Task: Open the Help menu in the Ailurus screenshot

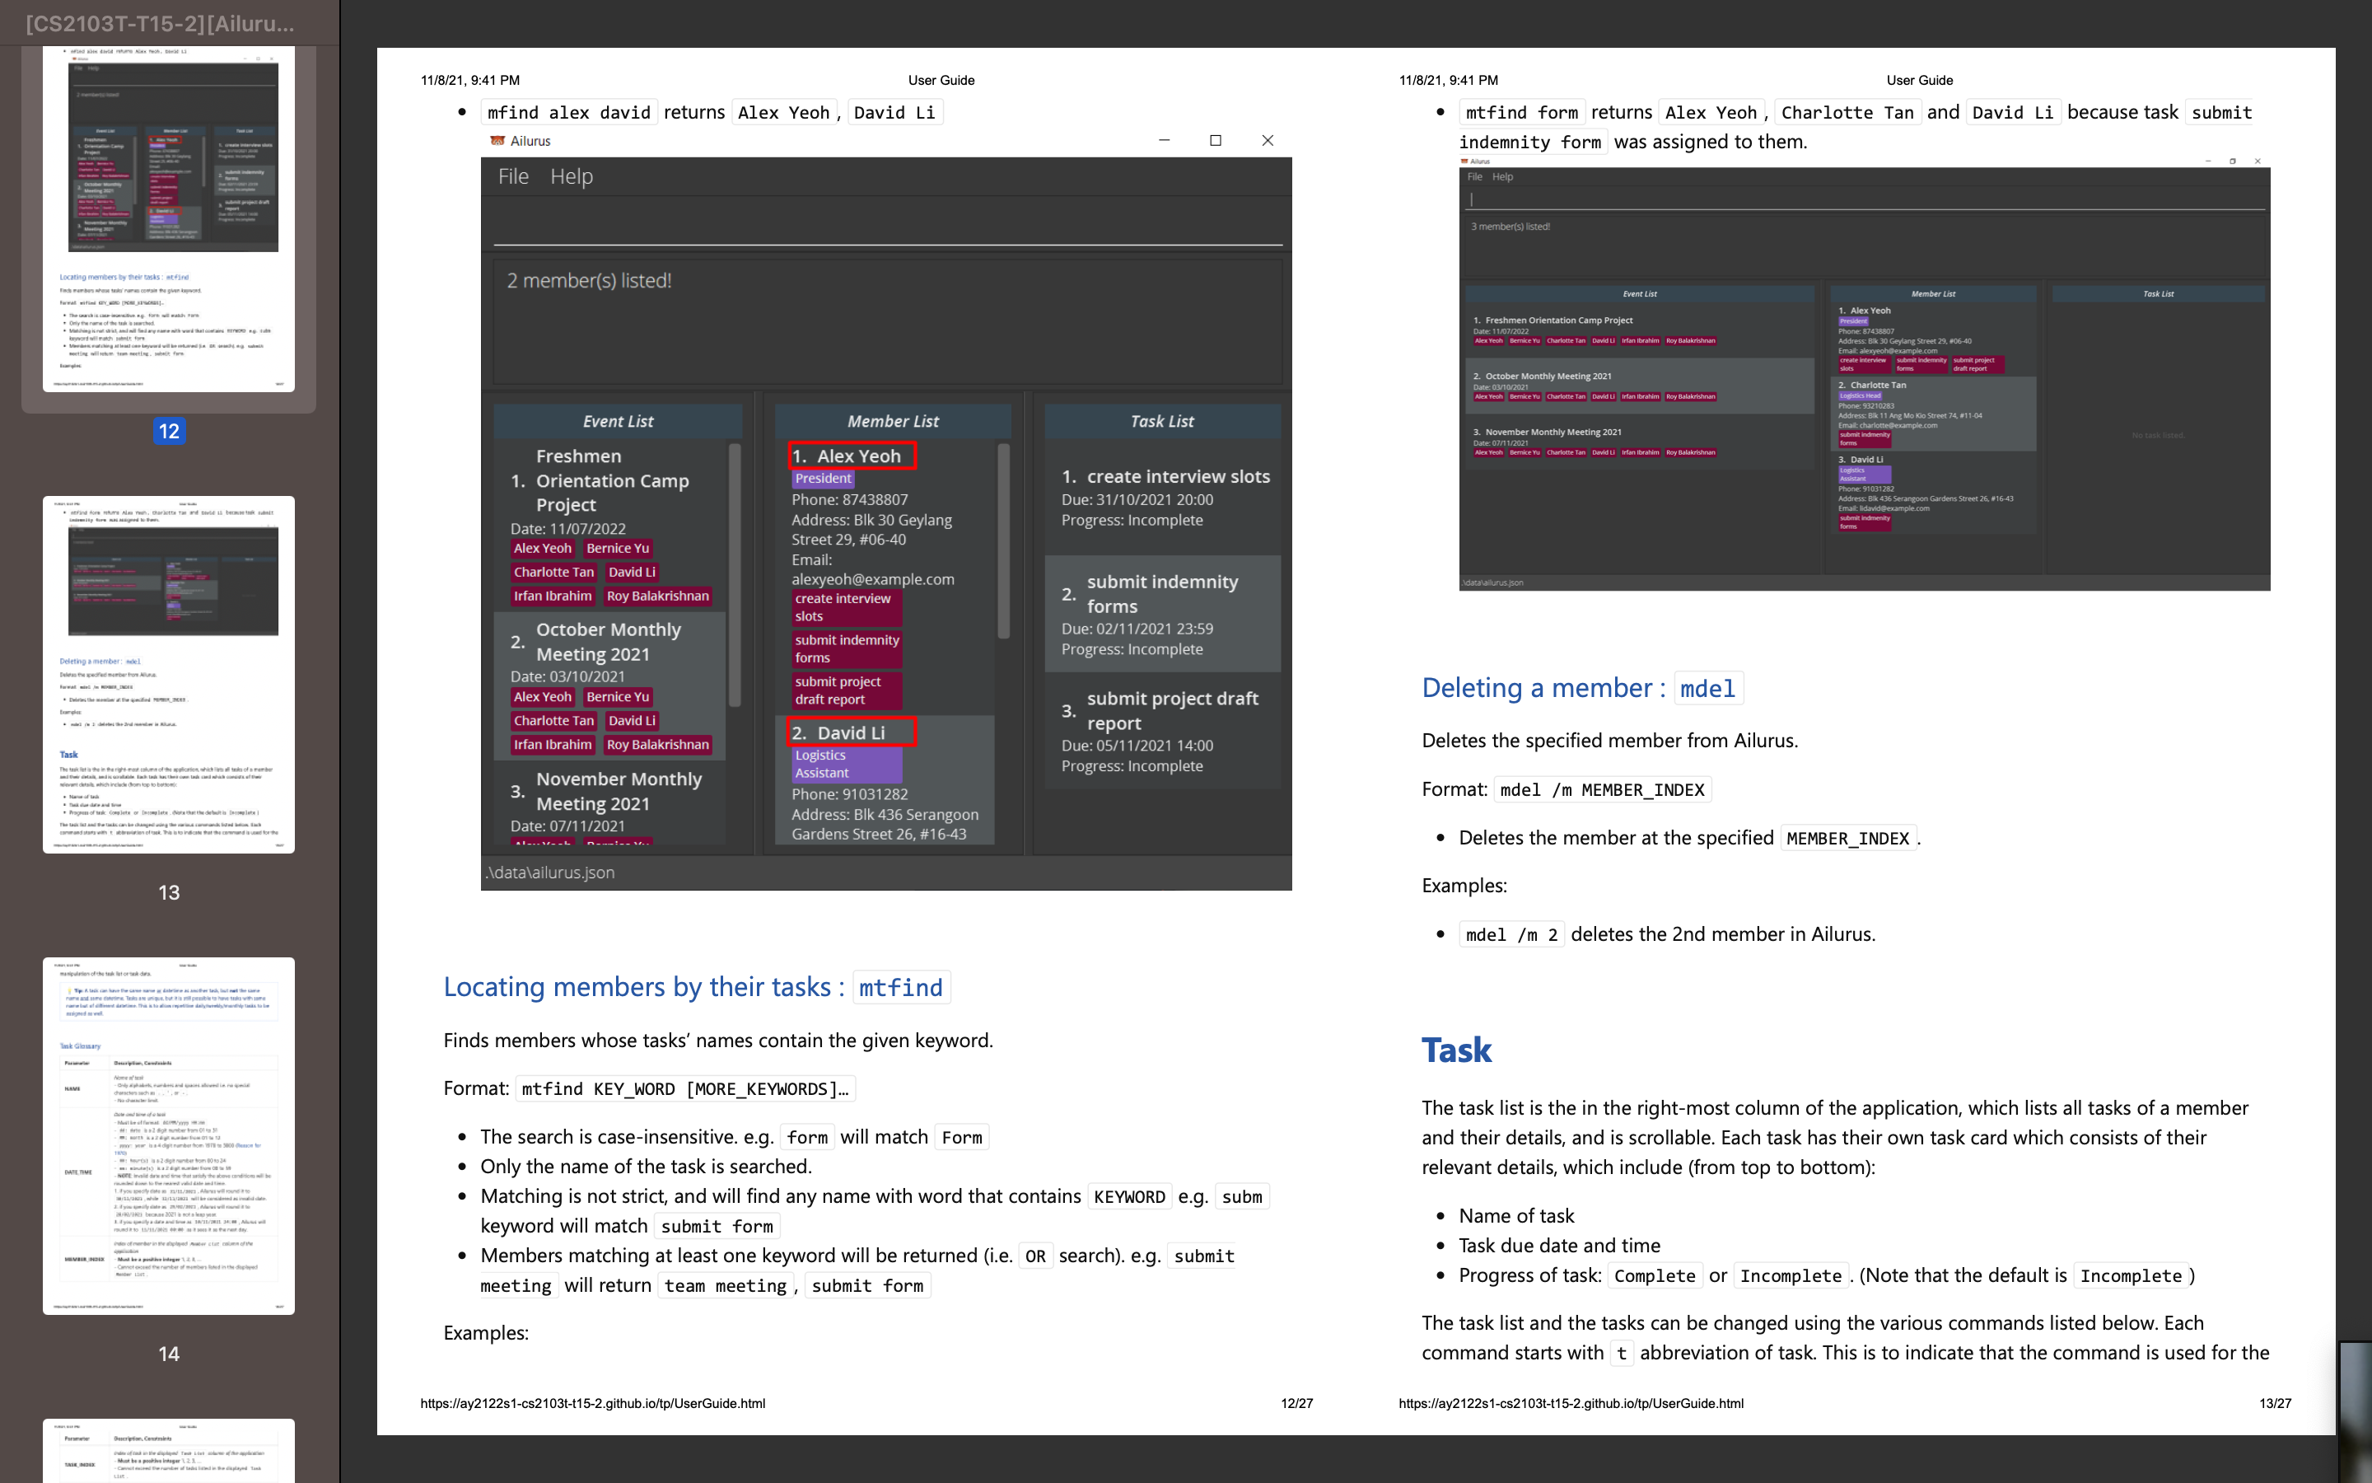Action: pos(572,176)
